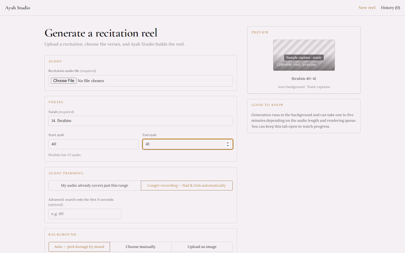Click the 'Generation runs in the background' paragraph
Image resolution: width=405 pixels, height=253 pixels.
[304, 121]
